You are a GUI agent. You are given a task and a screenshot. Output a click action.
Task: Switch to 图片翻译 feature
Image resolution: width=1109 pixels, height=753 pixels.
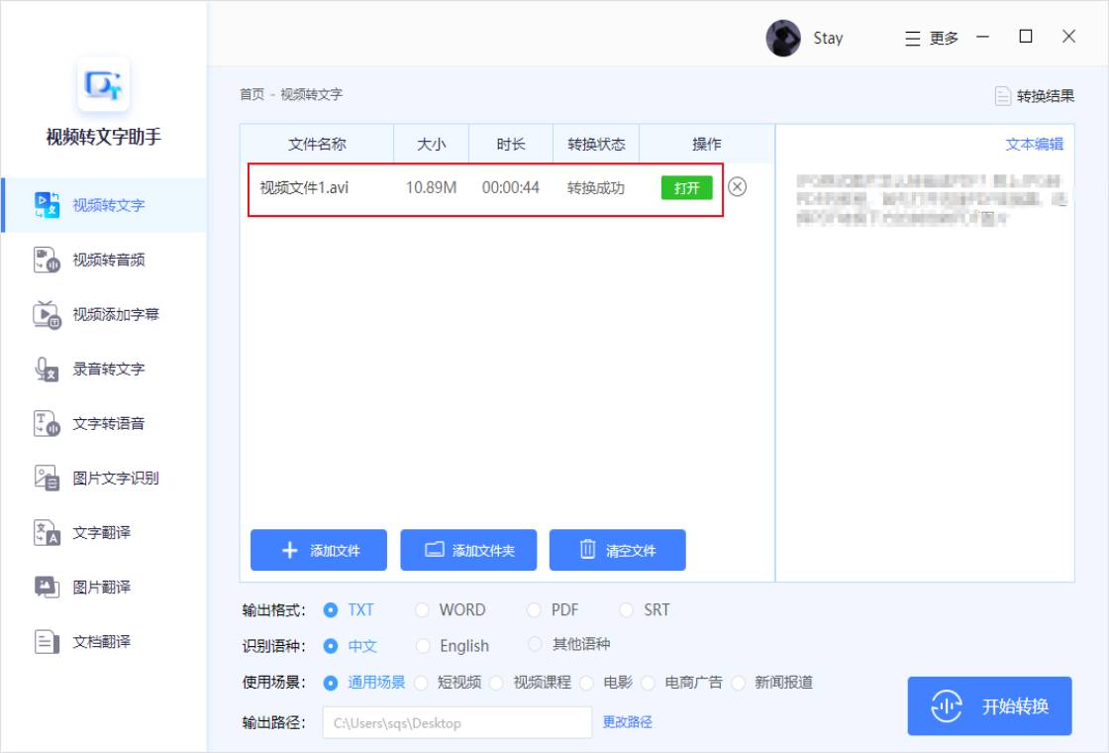[103, 587]
